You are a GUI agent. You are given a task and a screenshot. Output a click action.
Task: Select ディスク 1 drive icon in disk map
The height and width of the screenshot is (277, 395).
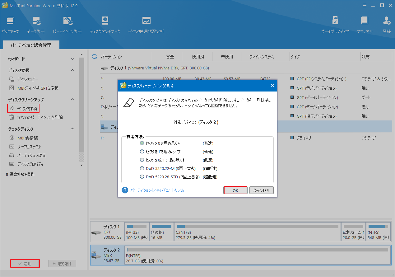tap(96, 232)
